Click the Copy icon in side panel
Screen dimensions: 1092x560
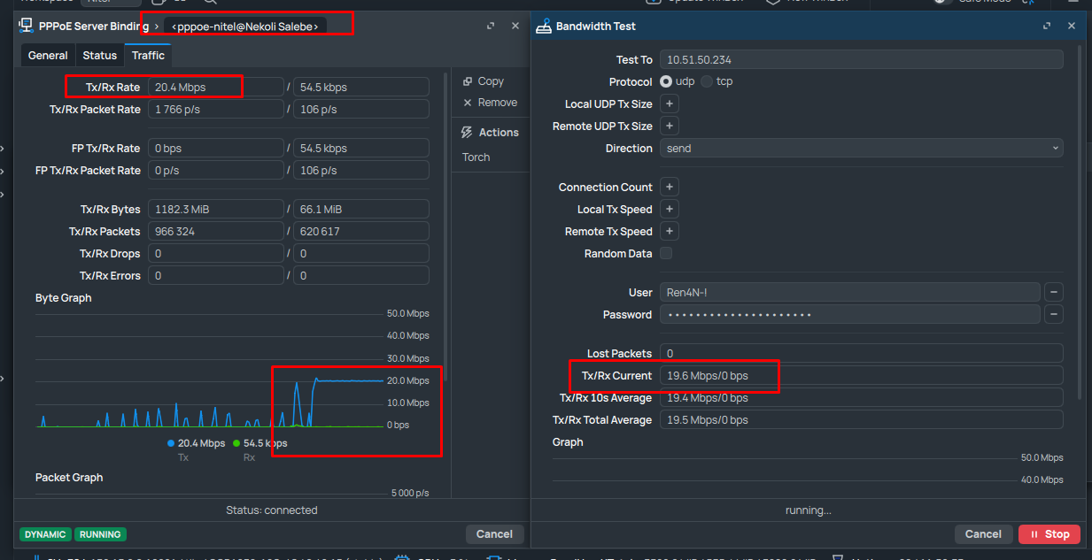coord(468,81)
